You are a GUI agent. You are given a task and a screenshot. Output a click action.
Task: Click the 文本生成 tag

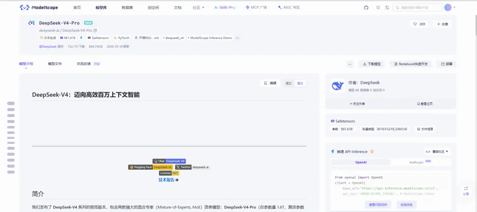(x=48, y=38)
